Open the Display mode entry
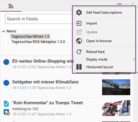 tap(97, 59)
